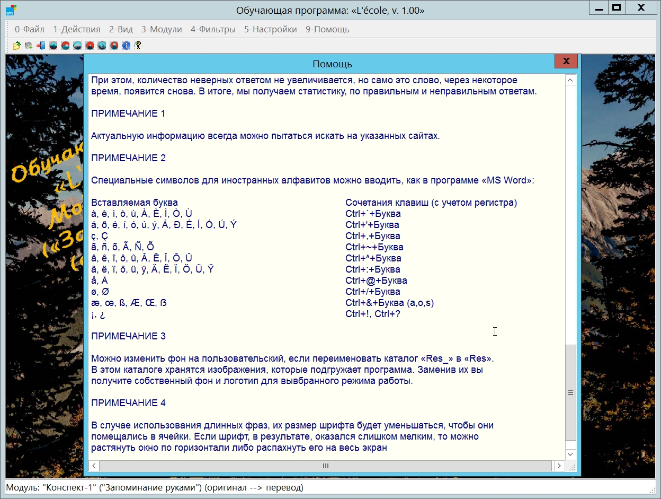
Task: Click the open folder icon in the toolbar
Action: tap(17, 46)
